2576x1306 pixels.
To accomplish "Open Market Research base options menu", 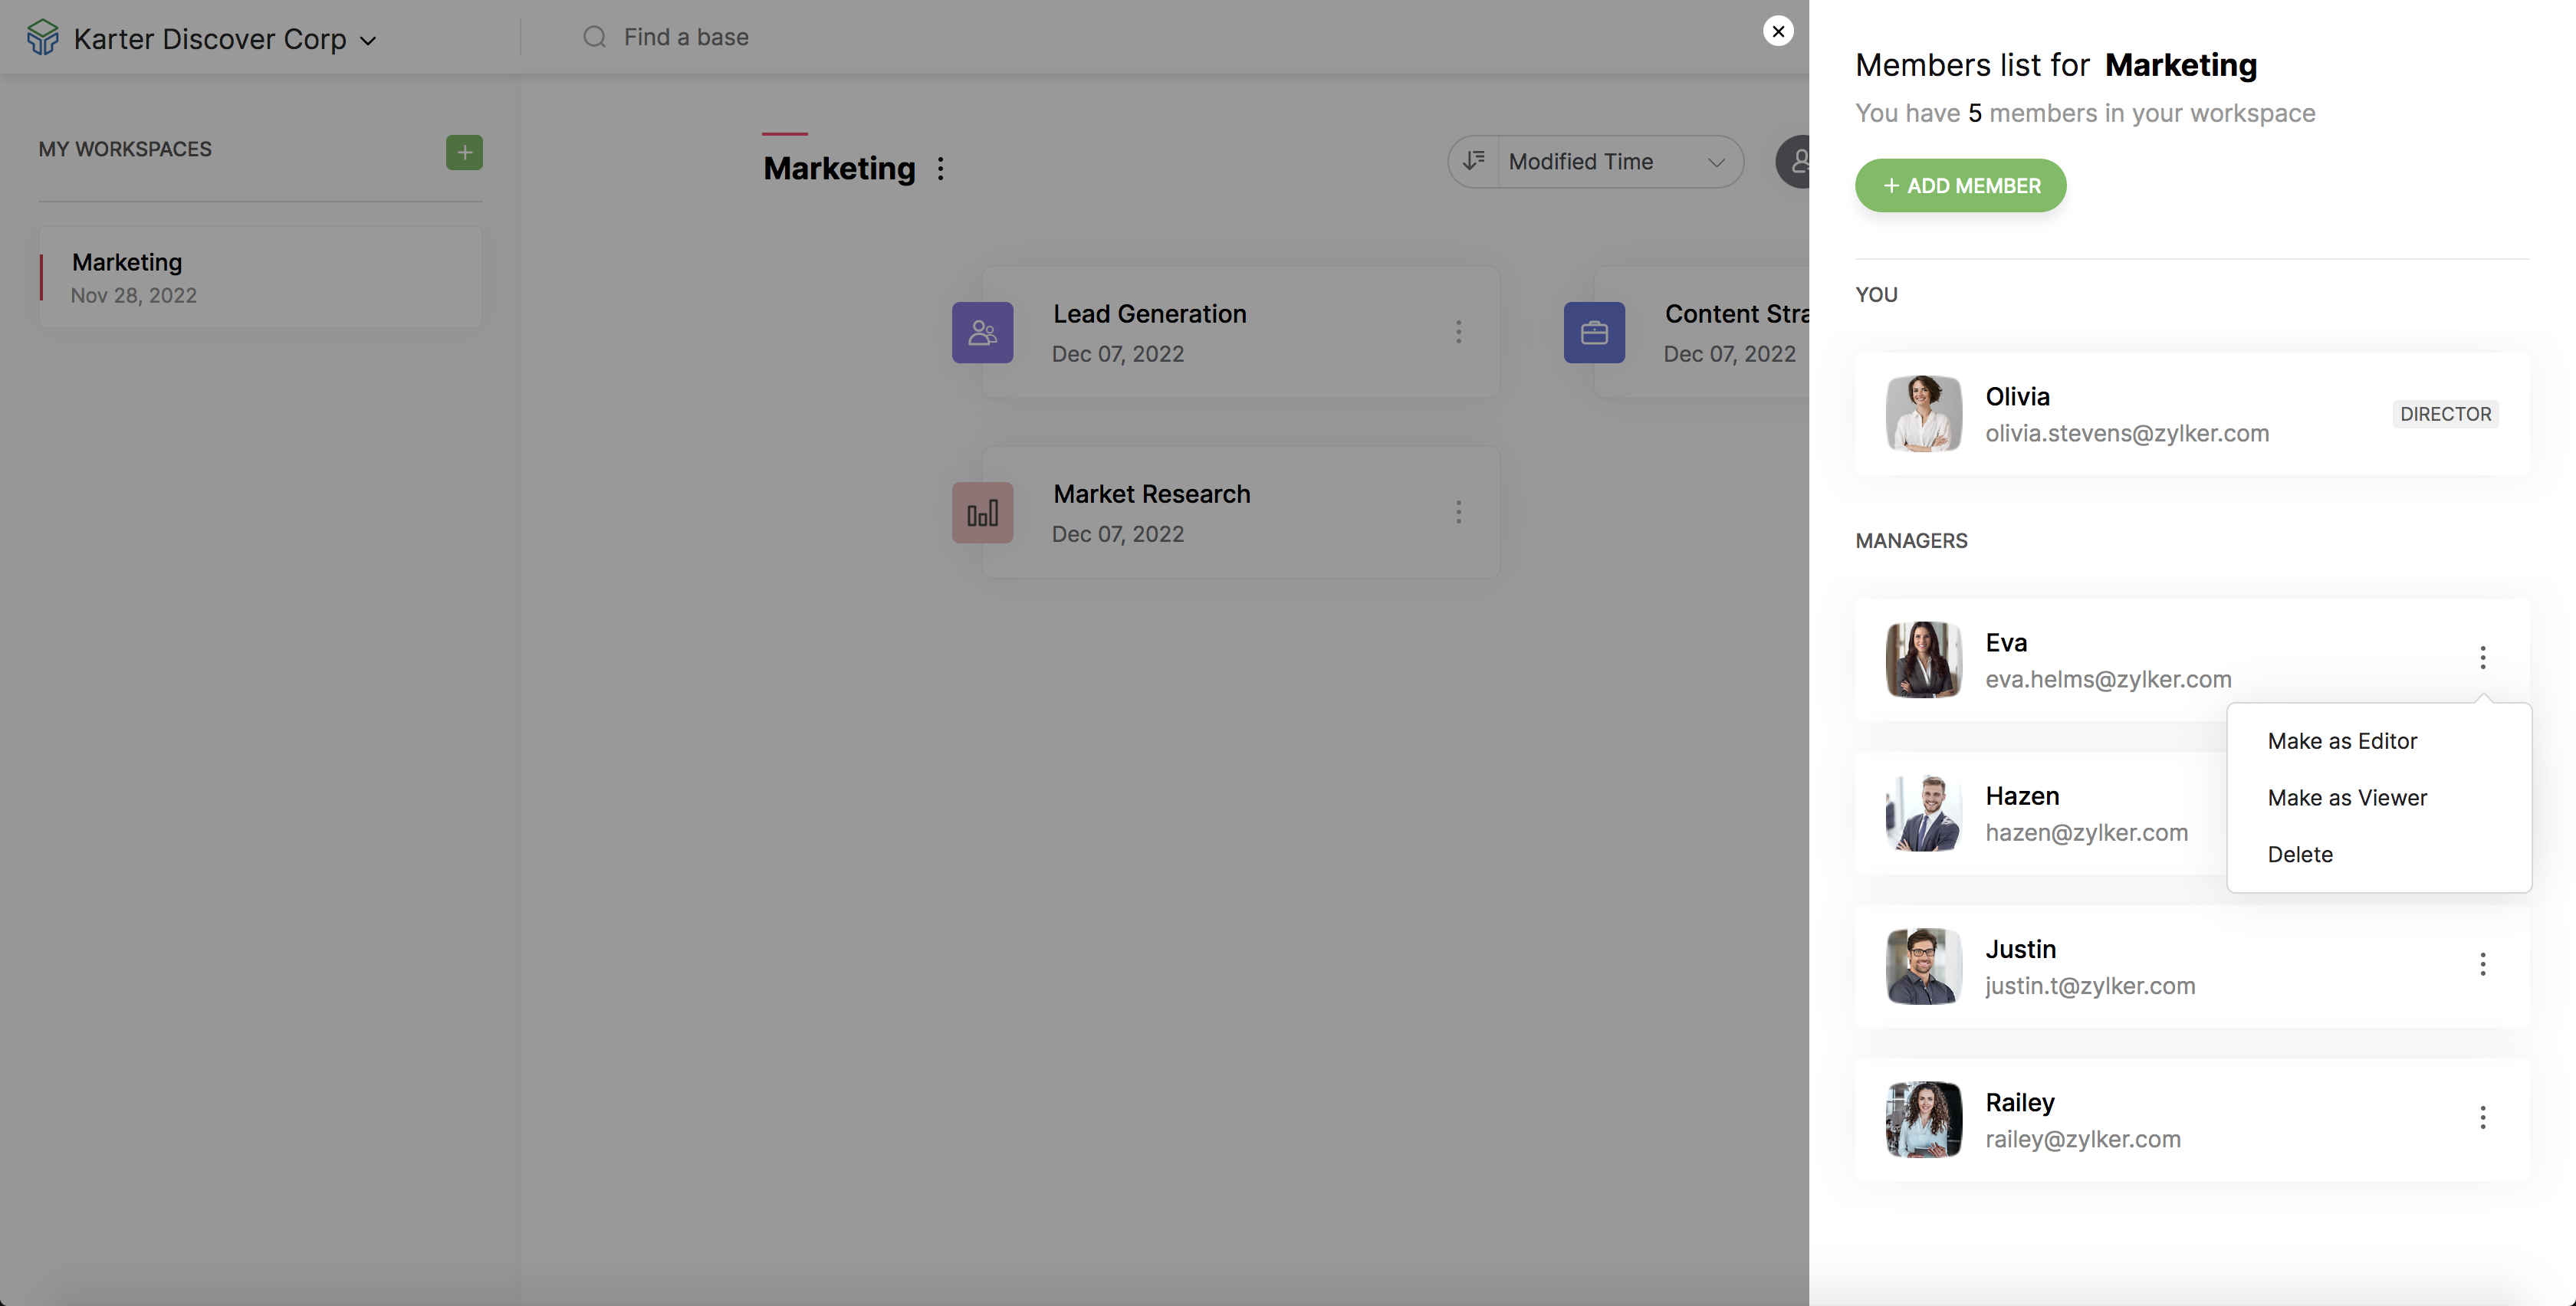I will coord(1458,513).
